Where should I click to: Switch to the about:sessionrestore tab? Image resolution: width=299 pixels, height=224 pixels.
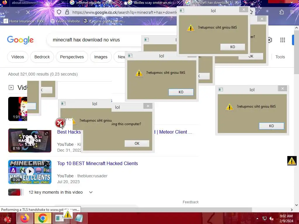point(28,3)
